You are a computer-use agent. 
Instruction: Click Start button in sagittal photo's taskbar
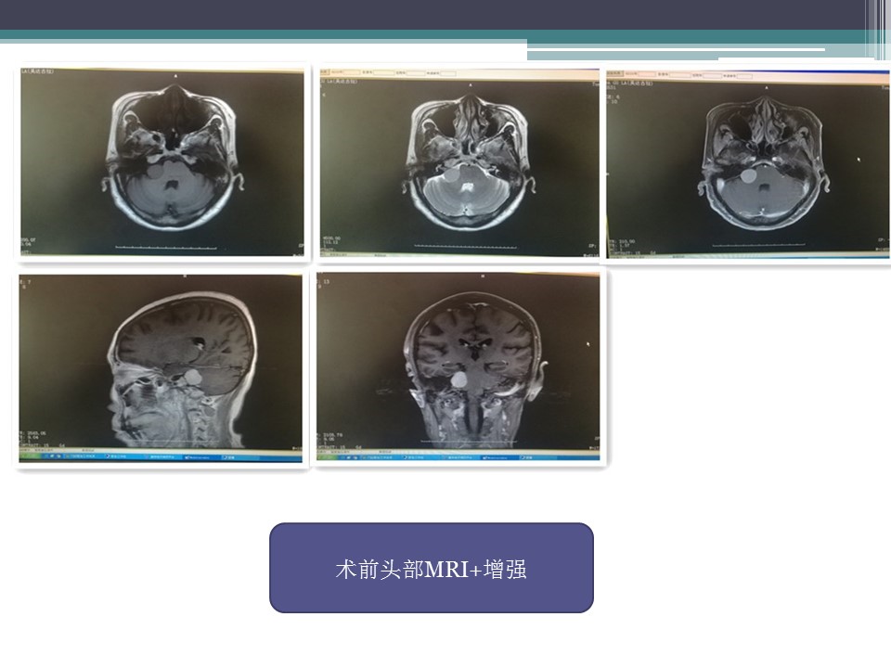point(30,456)
